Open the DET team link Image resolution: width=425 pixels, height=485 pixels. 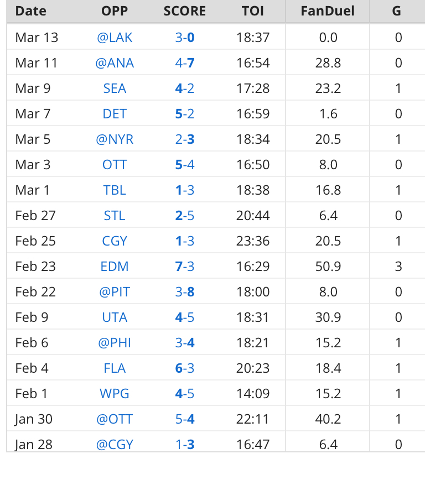pos(115,114)
